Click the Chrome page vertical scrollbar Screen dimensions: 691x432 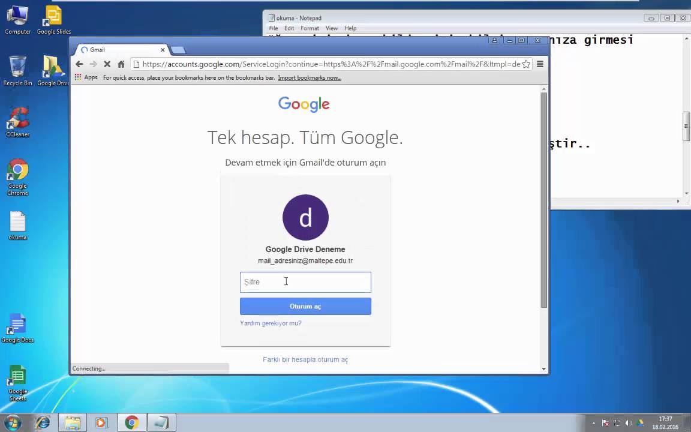(x=544, y=200)
